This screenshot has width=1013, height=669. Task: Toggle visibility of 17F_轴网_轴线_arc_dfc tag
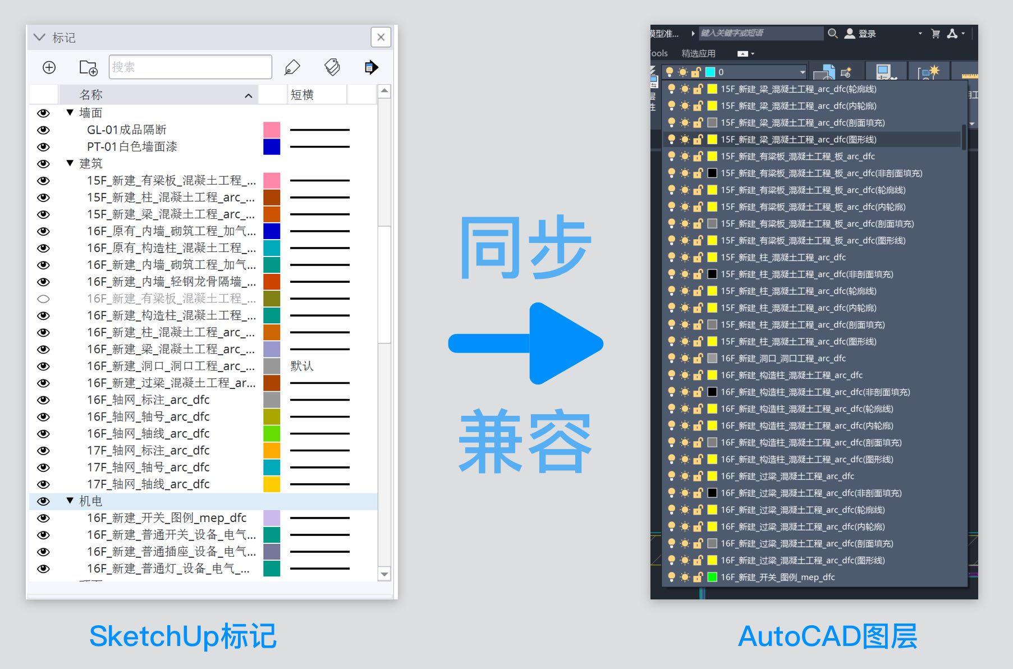click(43, 484)
